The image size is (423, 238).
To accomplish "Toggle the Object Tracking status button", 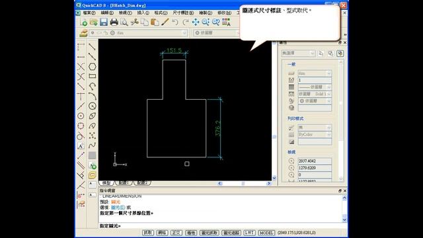I will pos(231,233).
